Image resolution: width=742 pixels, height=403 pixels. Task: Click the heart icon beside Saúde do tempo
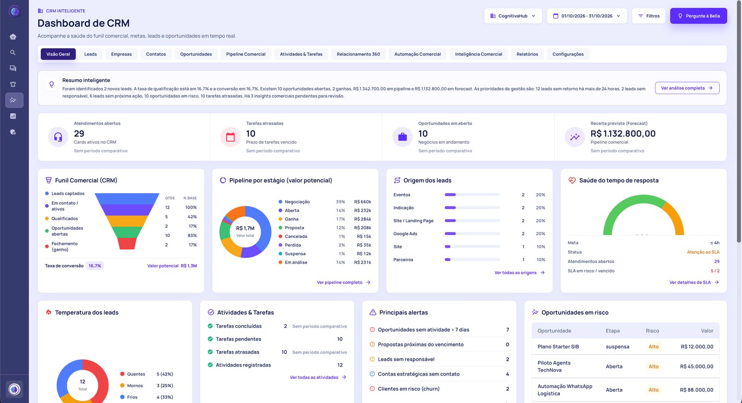click(x=572, y=181)
